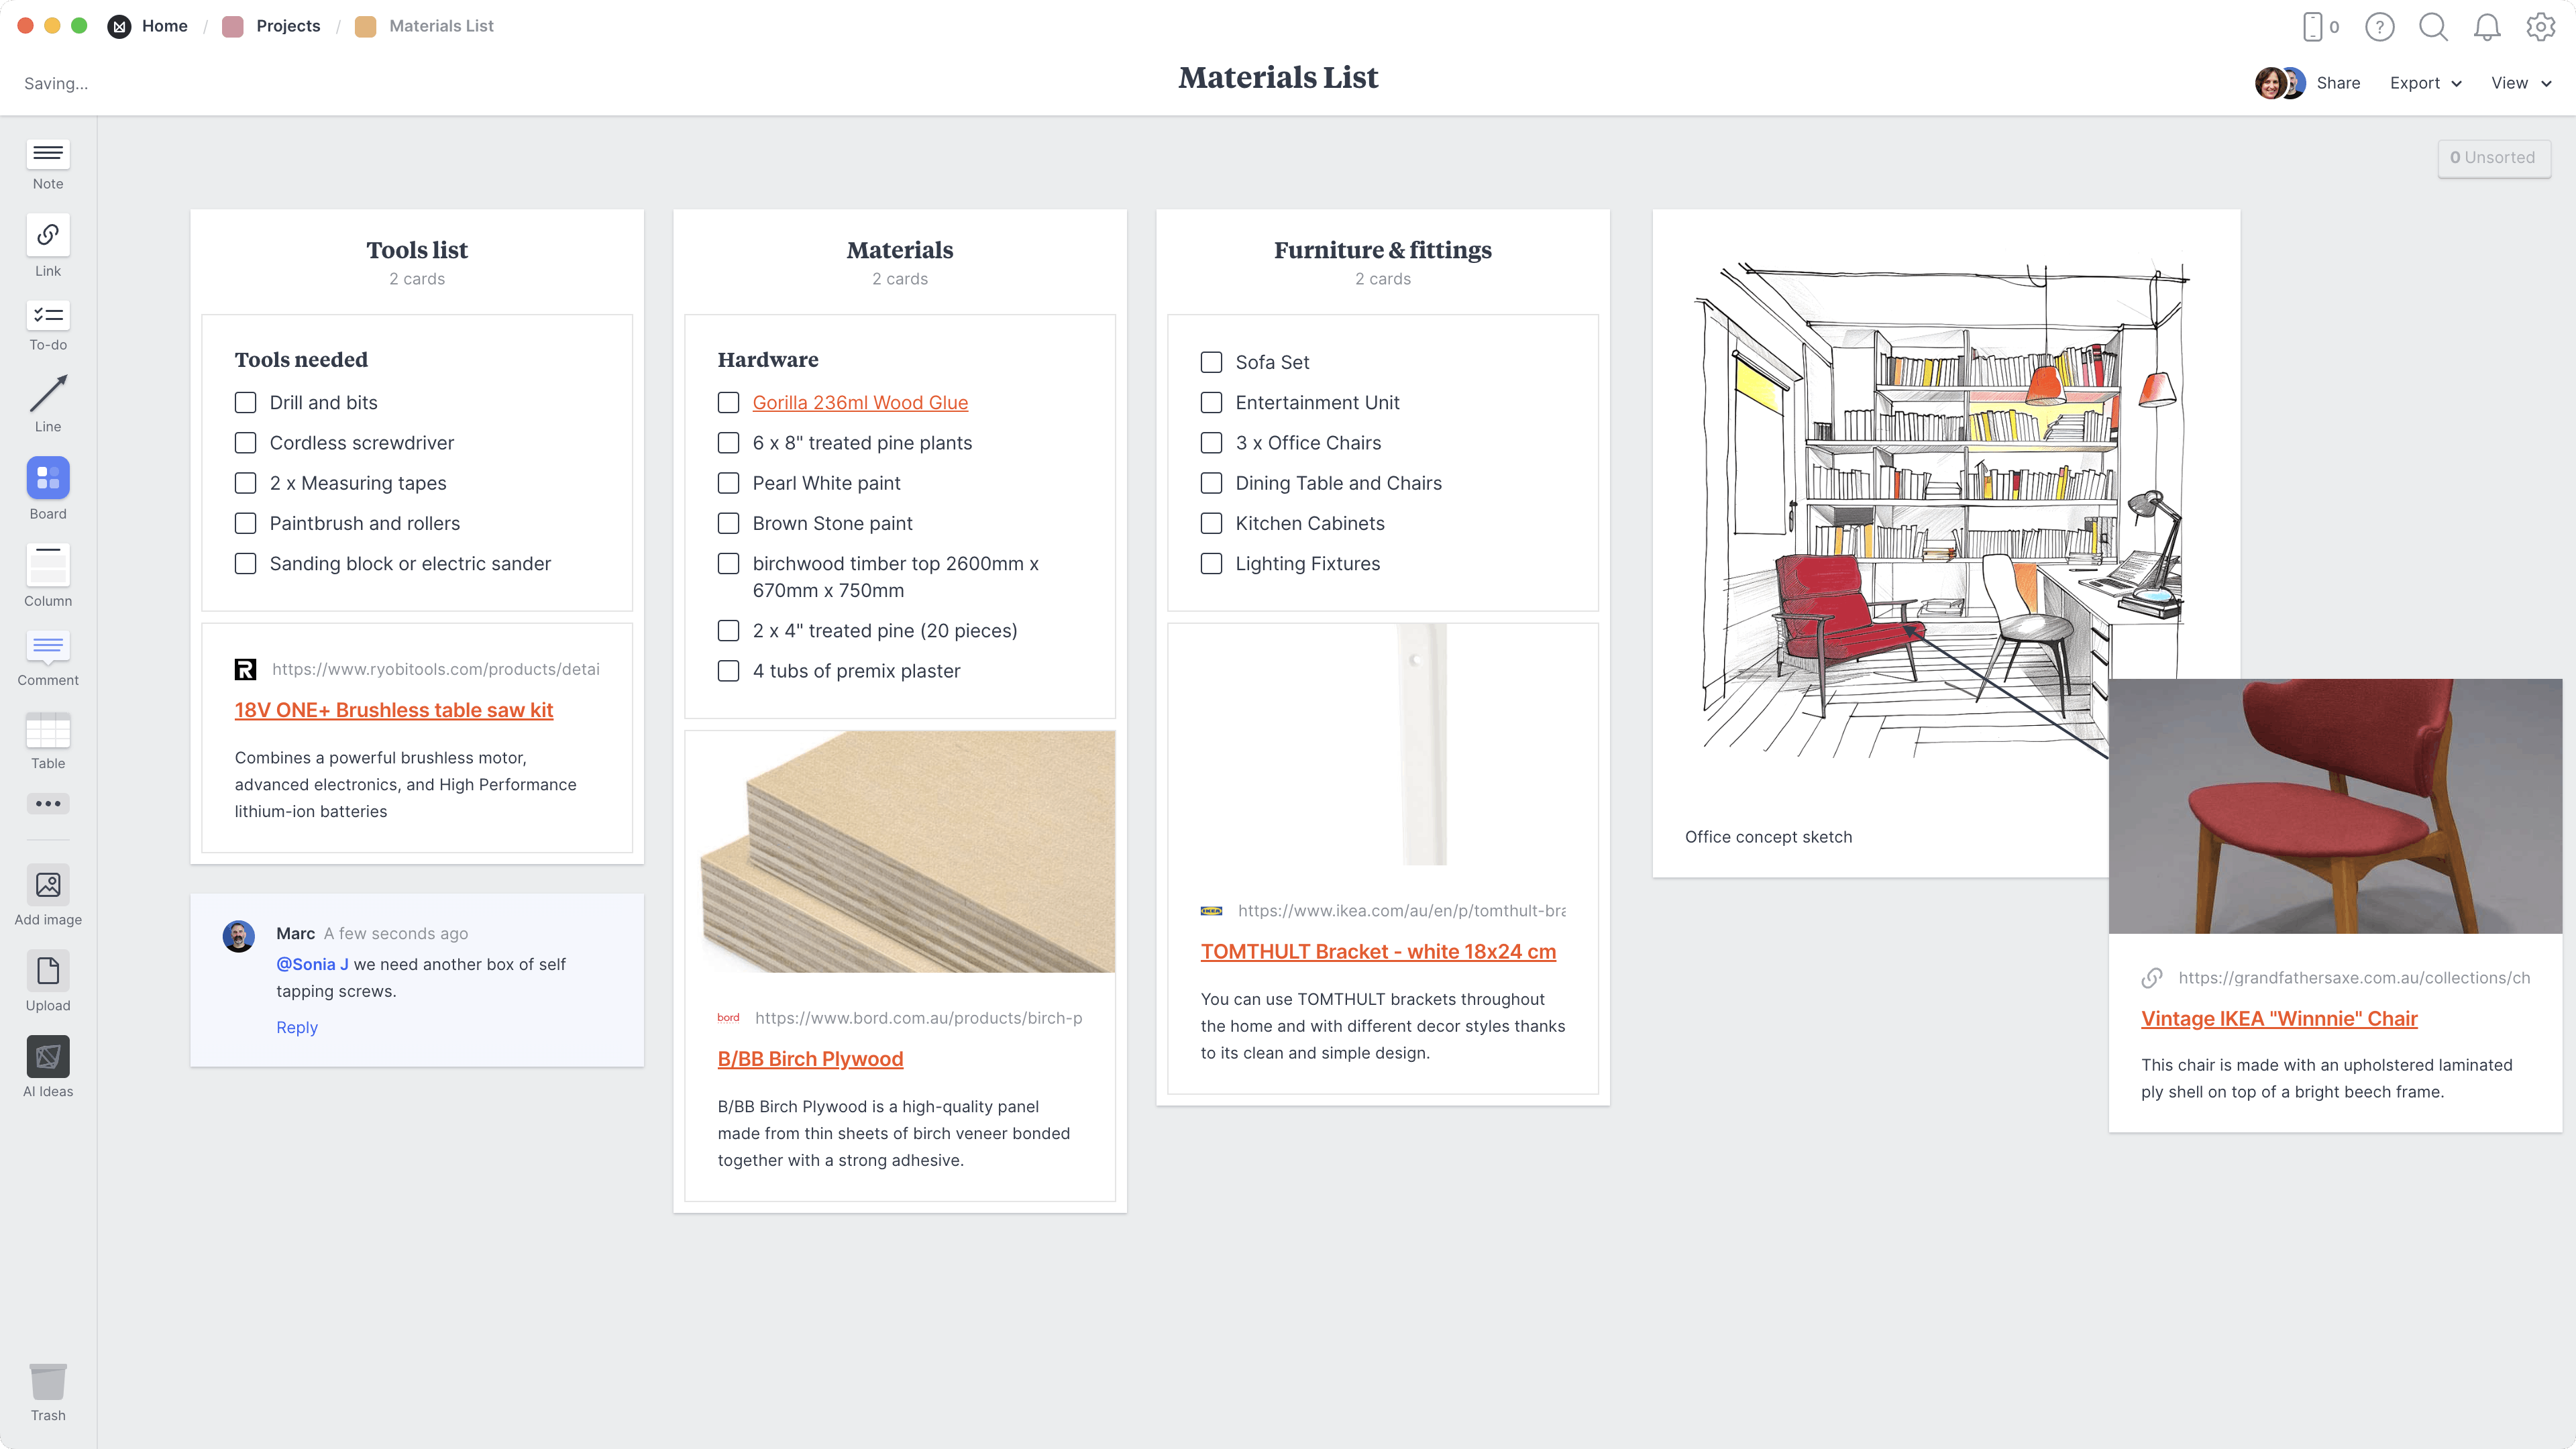Click the Vintage IKEA Winnnie Chair link
The image size is (2576, 1449).
(x=2281, y=1017)
